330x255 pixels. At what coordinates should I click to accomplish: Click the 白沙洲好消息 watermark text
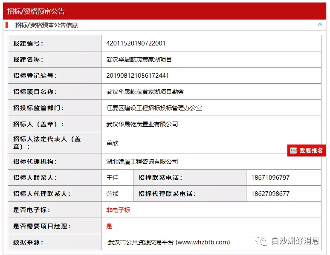coord(295,241)
